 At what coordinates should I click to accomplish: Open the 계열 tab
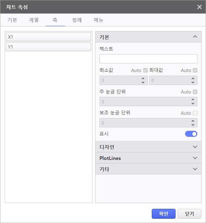34,20
